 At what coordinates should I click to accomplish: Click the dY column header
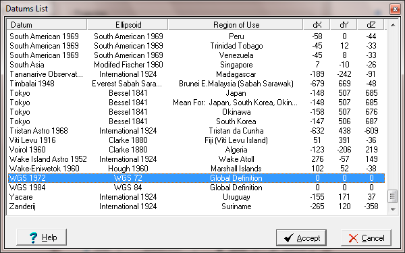point(344,25)
